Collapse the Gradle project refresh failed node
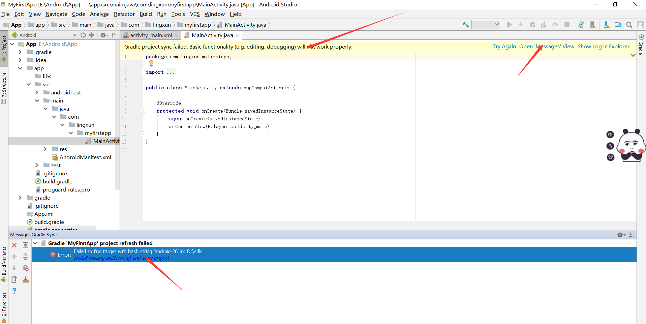 coord(35,243)
